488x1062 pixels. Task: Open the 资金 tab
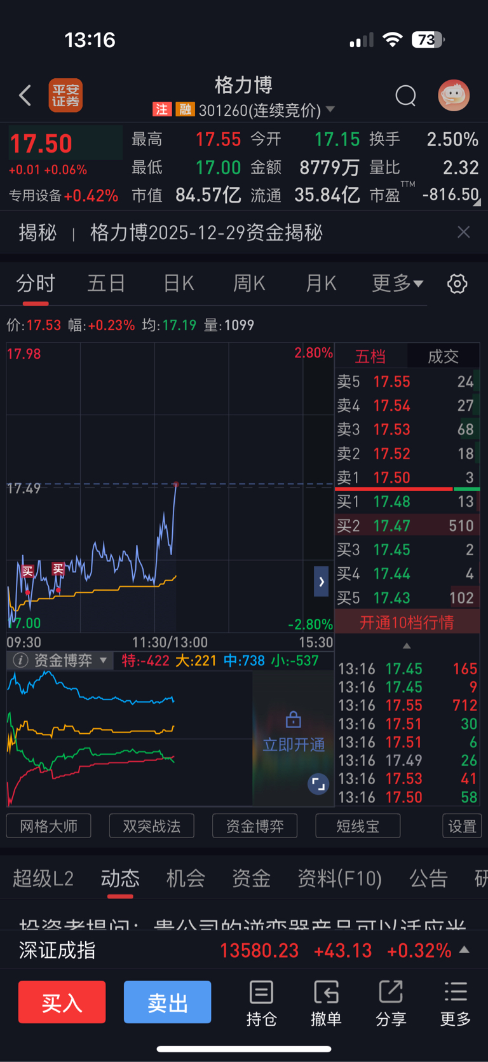pos(251,878)
